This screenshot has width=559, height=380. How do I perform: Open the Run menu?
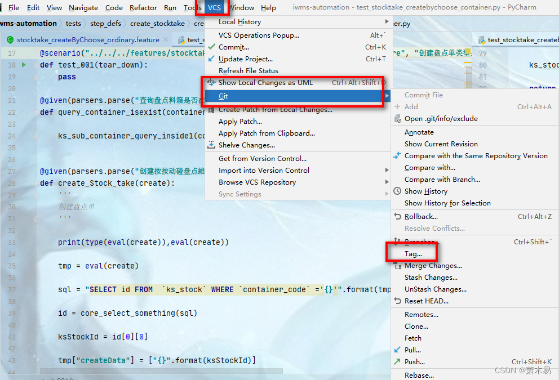coord(170,7)
